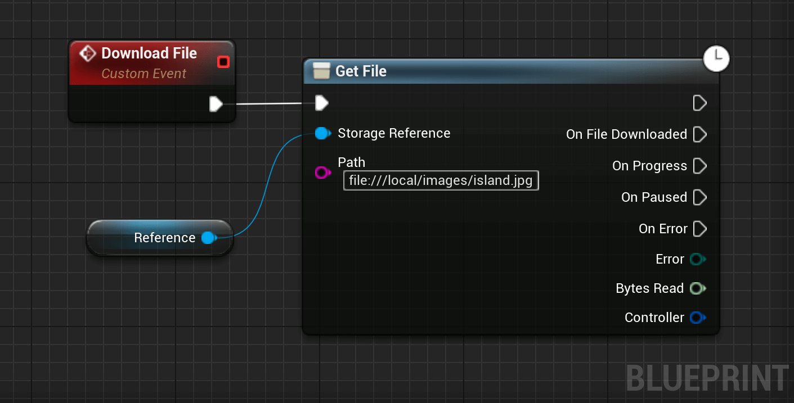
Task: Click Get File execution input pin
Action: [x=322, y=103]
